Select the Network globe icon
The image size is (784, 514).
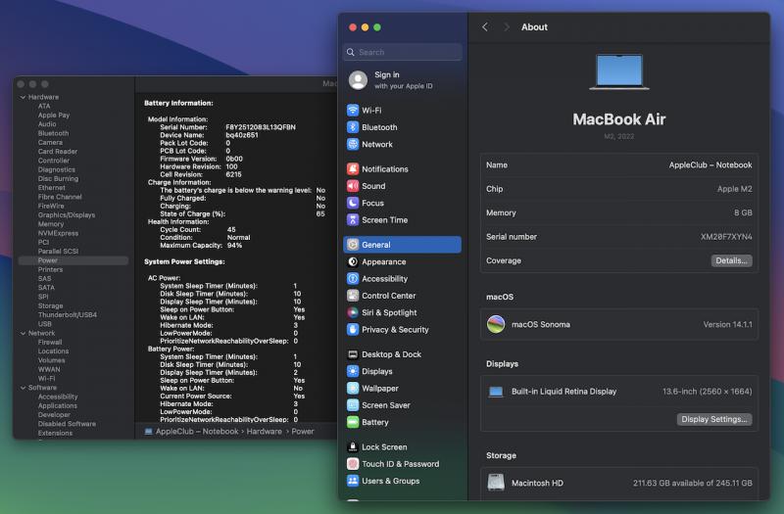pyautogui.click(x=353, y=144)
